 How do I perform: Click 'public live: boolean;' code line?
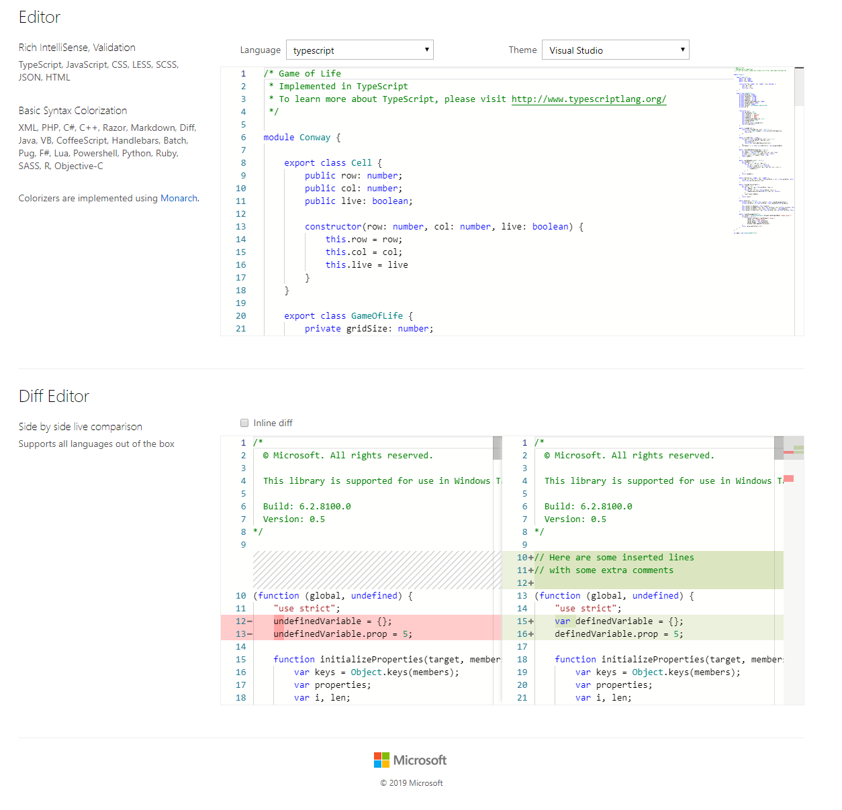[359, 201]
